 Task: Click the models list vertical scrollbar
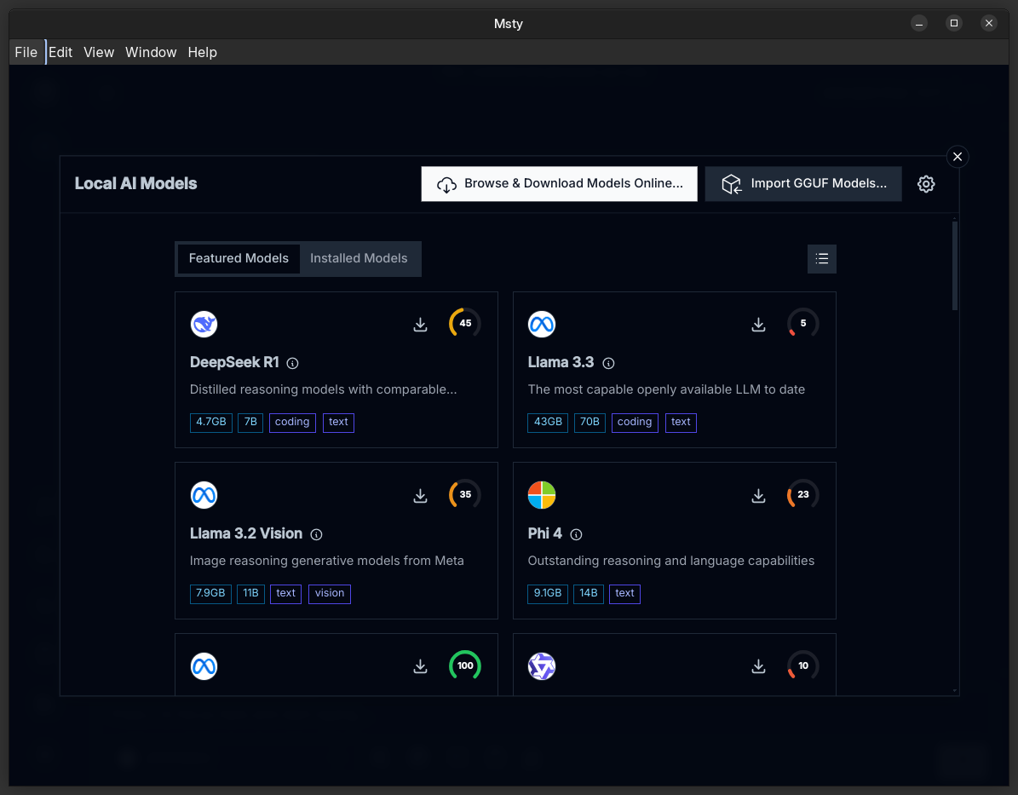coord(955,264)
